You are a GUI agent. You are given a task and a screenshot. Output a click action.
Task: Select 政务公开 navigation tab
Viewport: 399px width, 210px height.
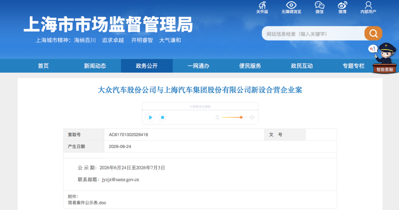tap(147, 66)
